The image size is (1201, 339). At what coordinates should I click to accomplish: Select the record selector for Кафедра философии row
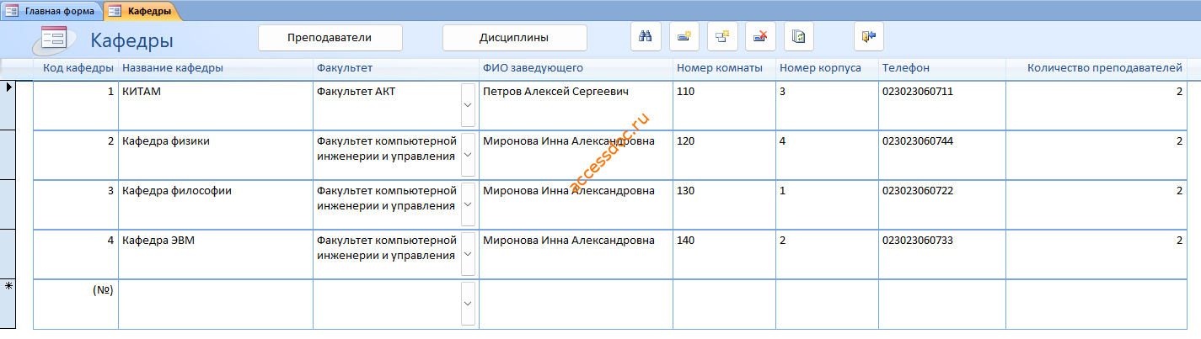(8, 204)
